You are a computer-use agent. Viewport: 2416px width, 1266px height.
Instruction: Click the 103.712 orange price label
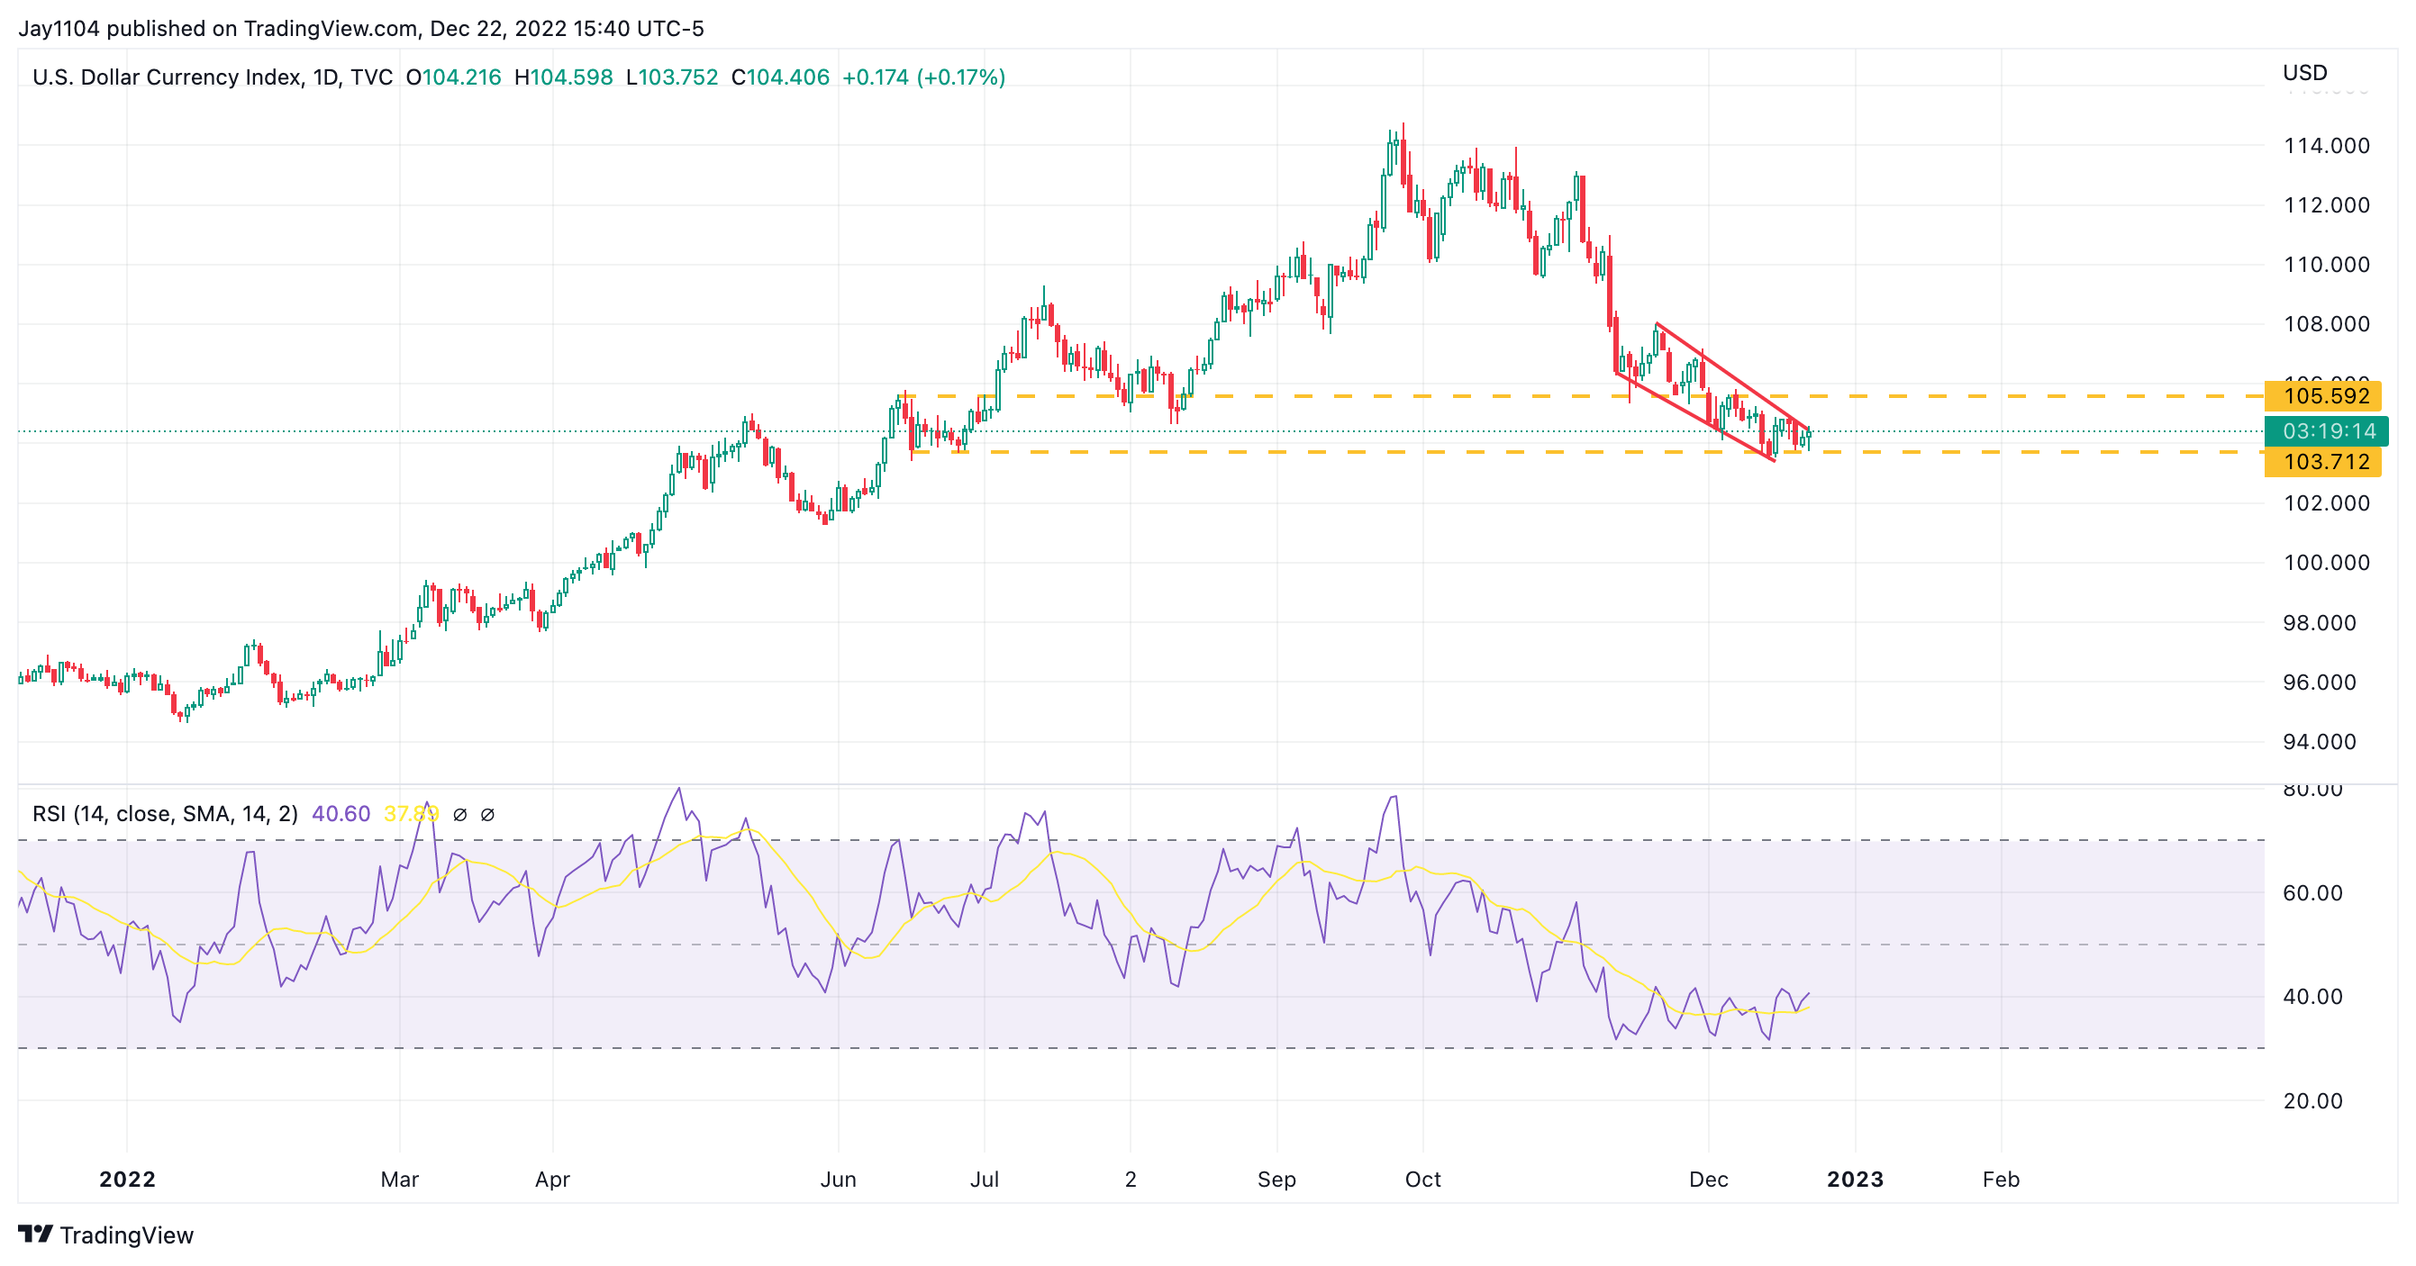(2322, 461)
